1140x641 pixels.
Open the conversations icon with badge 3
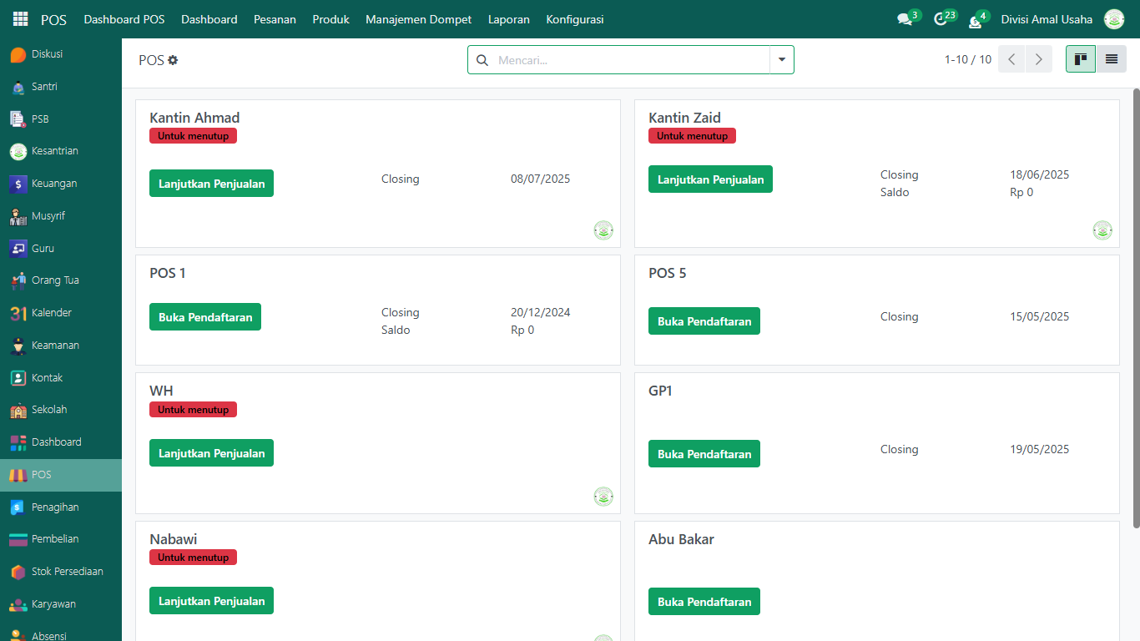pyautogui.click(x=905, y=19)
